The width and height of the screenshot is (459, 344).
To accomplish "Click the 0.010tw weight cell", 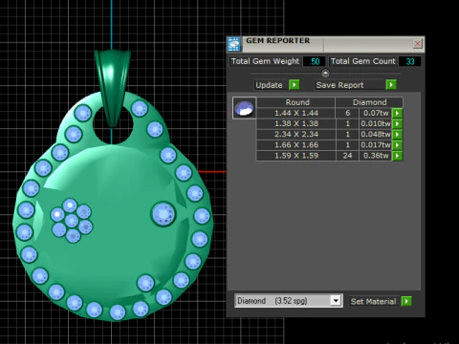I will coord(376,123).
